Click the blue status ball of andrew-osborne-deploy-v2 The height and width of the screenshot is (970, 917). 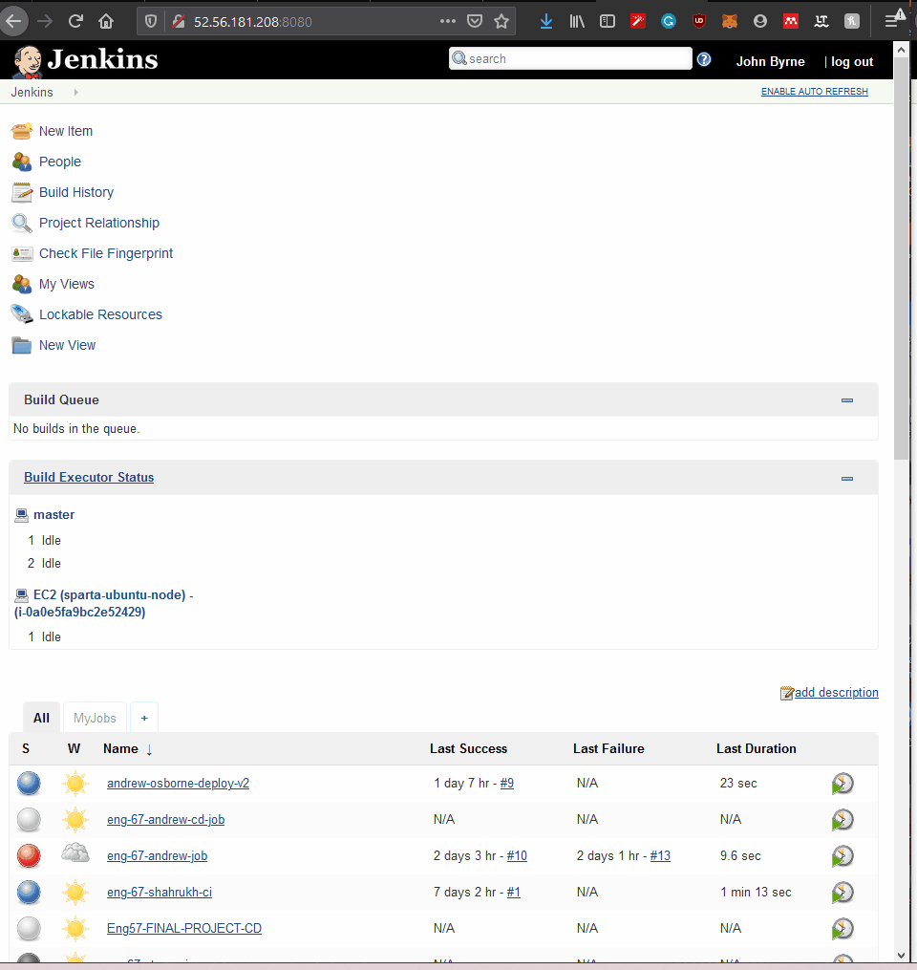pyautogui.click(x=29, y=784)
